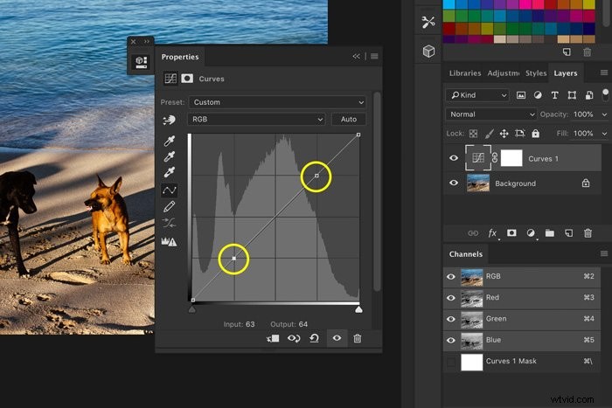This screenshot has height=408, width=612.
Task: Hide the Background layer
Action: (454, 183)
